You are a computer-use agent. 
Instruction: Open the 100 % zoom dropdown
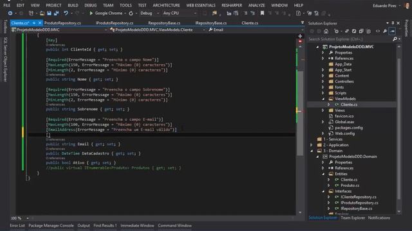tap(27, 218)
